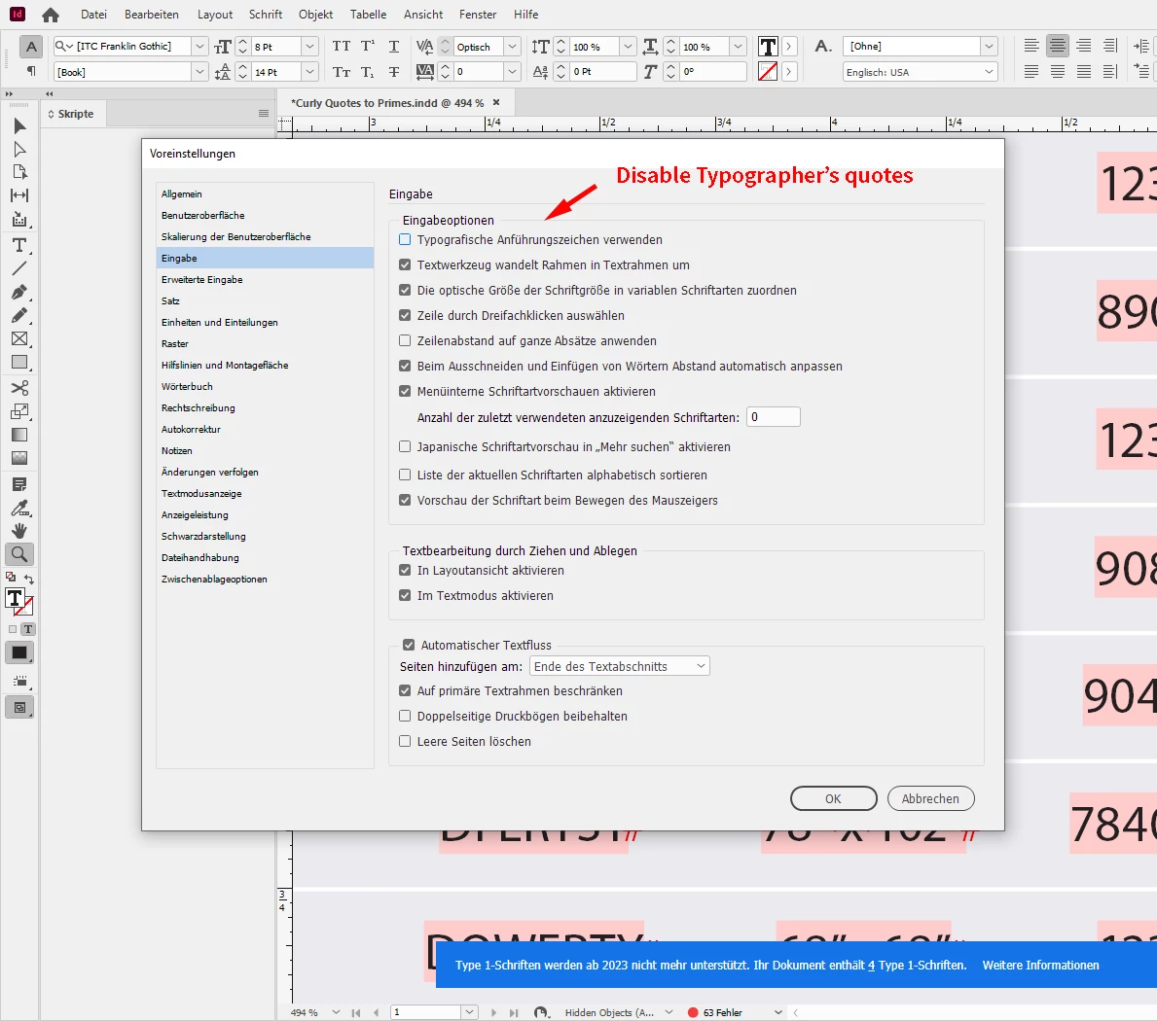Screen dimensions: 1157x1021
Task: Click the OK button
Action: [833, 798]
